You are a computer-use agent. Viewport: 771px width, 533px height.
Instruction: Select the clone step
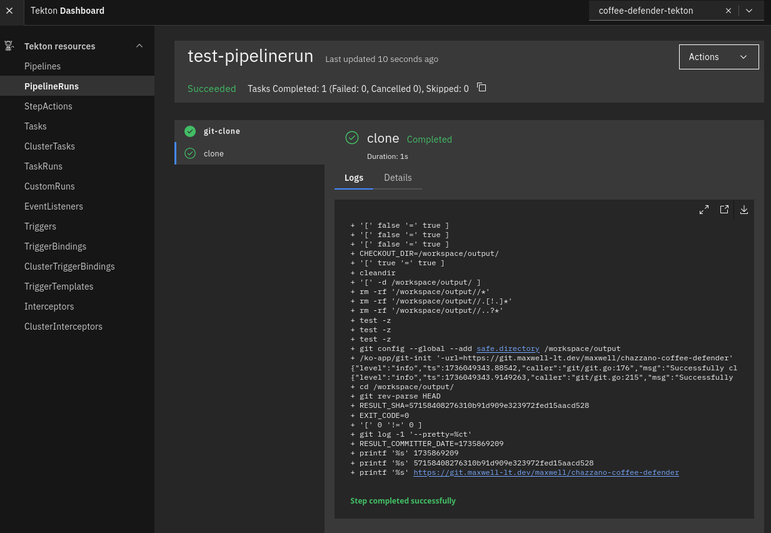click(249, 153)
